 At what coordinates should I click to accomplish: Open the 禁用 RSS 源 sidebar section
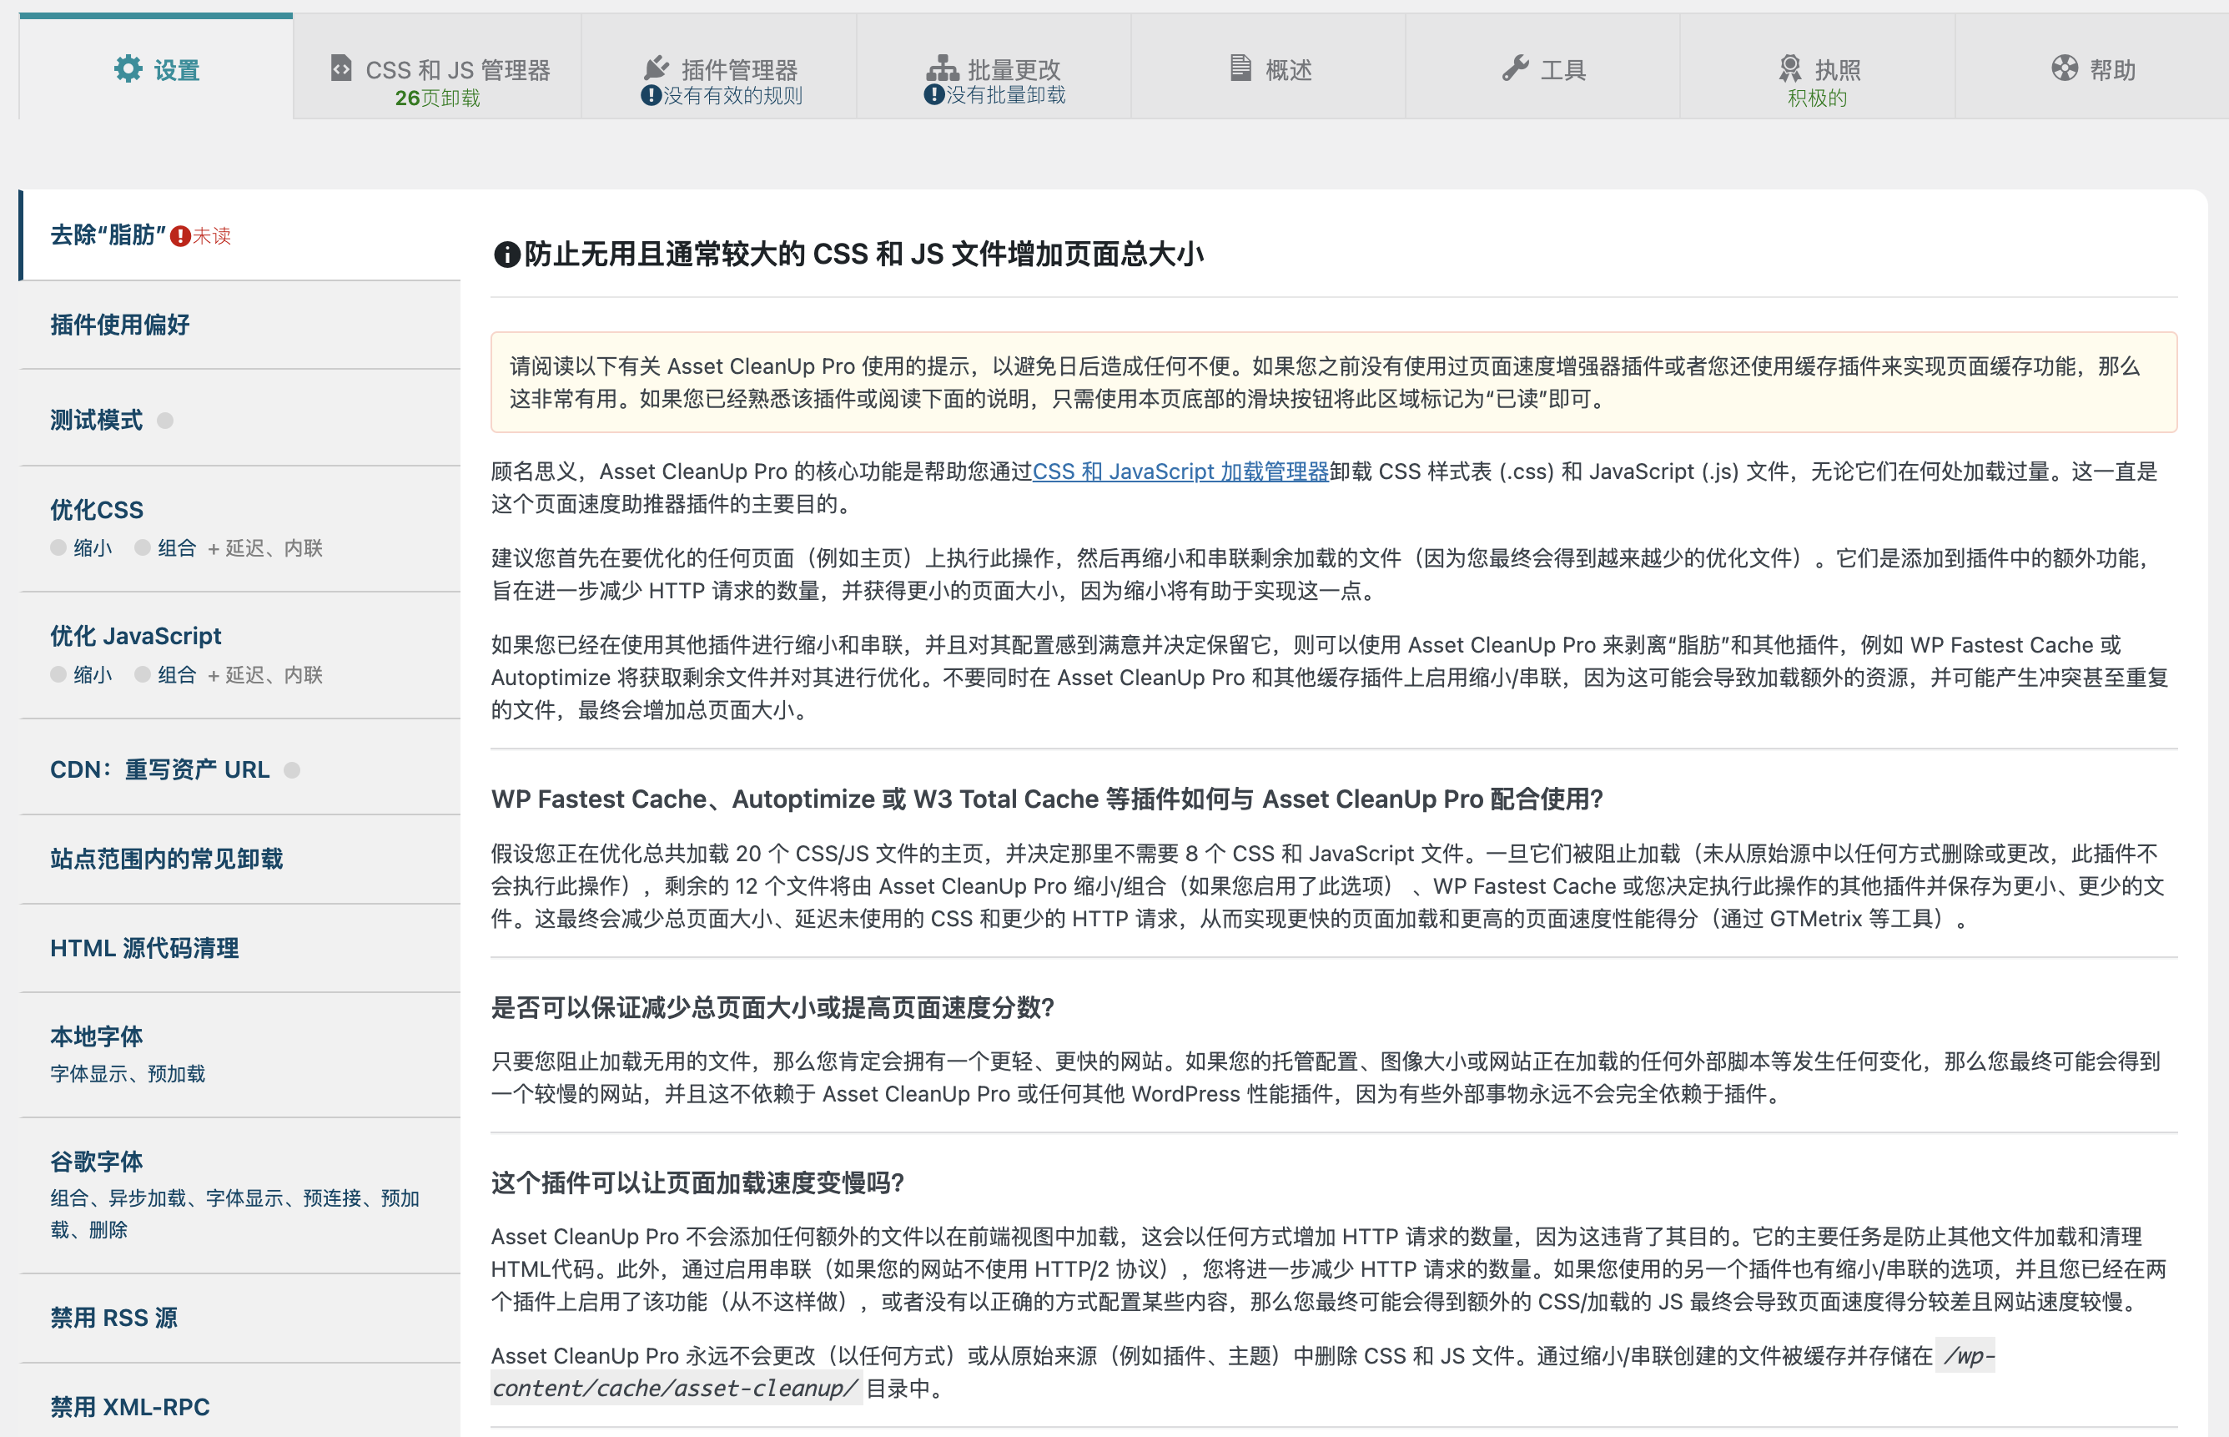click(240, 1318)
